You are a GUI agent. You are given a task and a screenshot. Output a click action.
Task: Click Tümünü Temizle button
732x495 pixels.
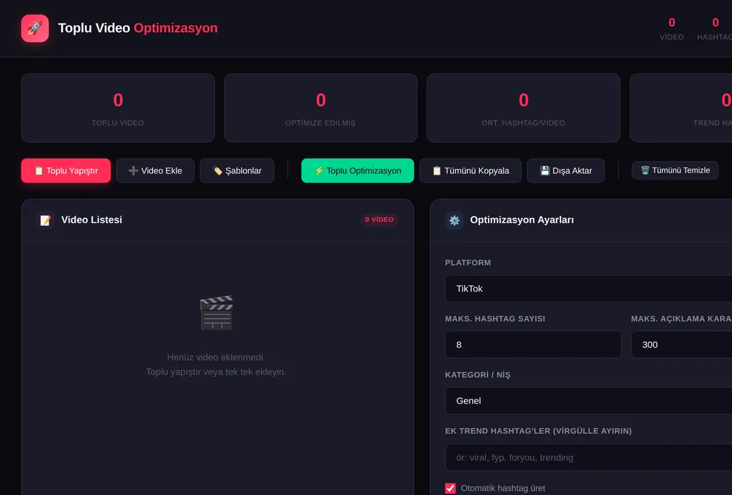click(x=675, y=170)
